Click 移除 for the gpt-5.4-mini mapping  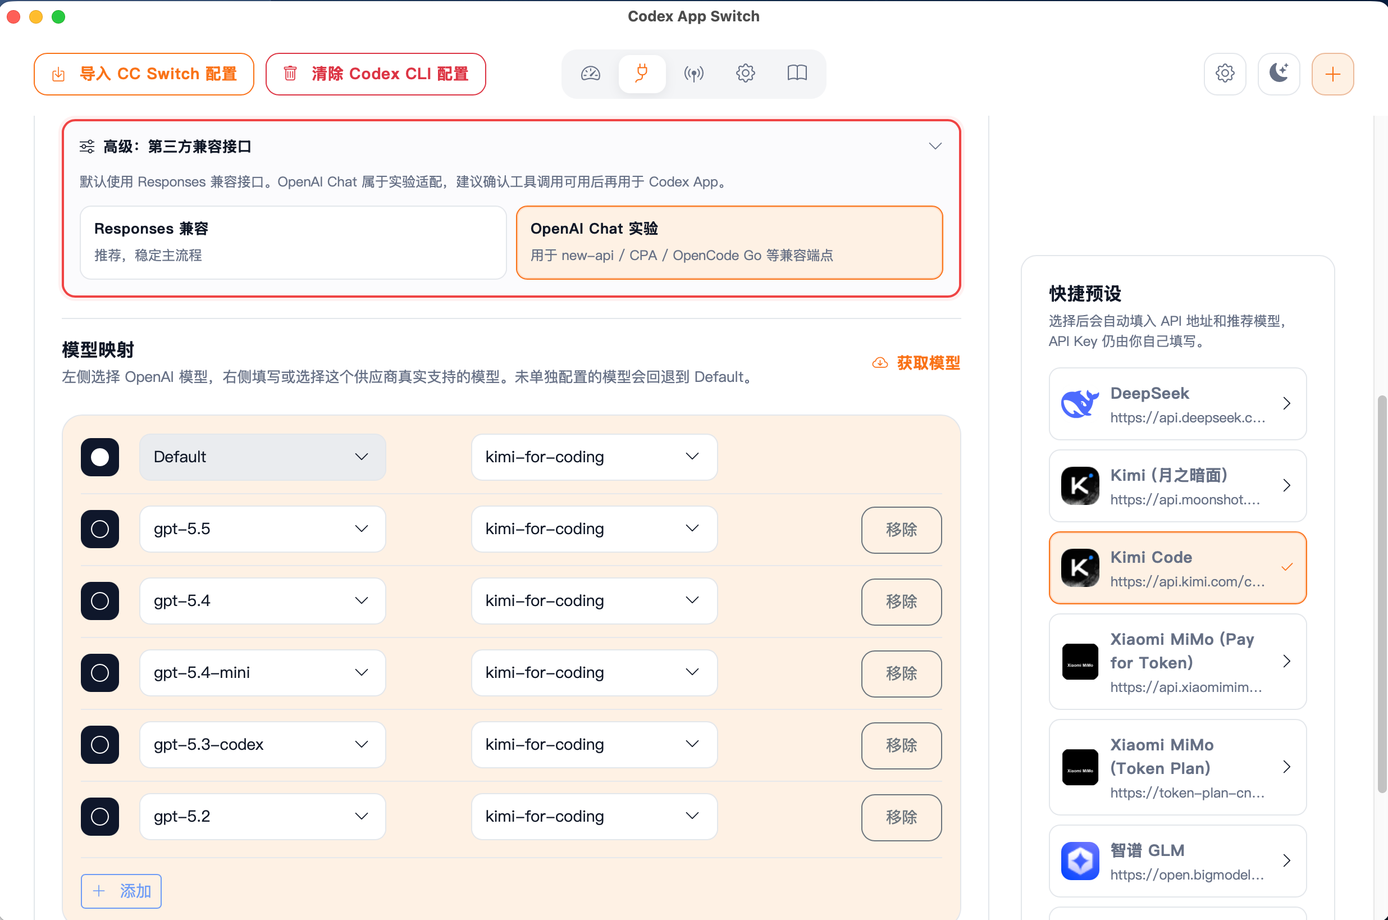pyautogui.click(x=902, y=673)
